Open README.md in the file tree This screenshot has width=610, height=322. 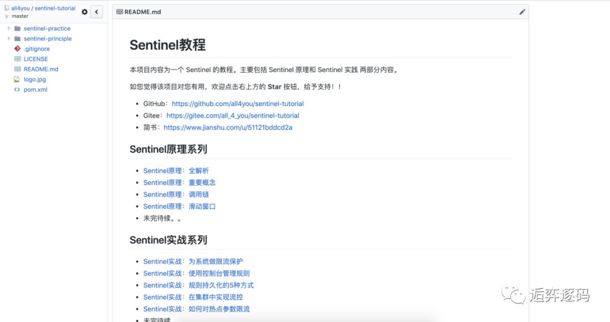[41, 69]
